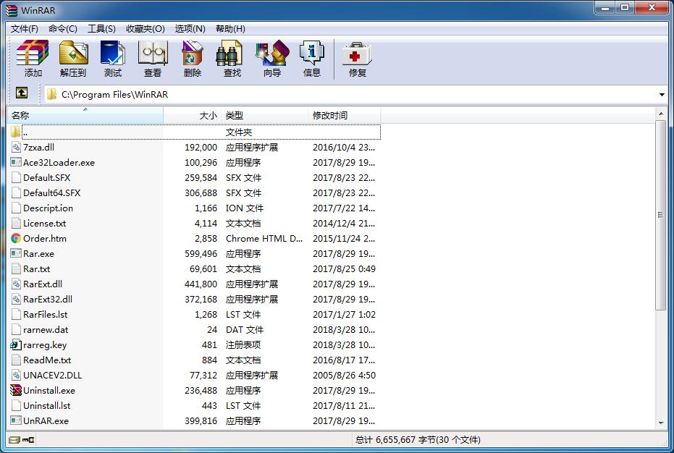The image size is (674, 453).
Task: Click the vertical scrollbar thumb
Action: pos(661,215)
